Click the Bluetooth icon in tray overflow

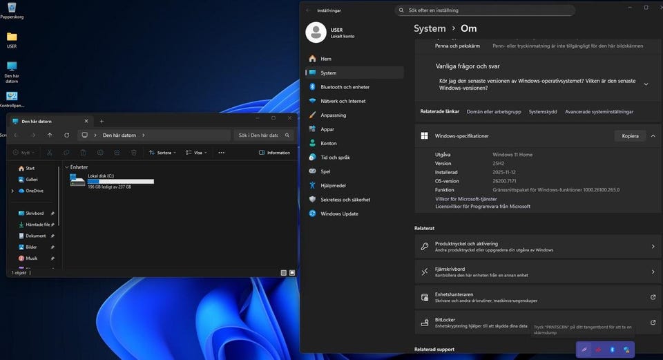pyautogui.click(x=612, y=350)
